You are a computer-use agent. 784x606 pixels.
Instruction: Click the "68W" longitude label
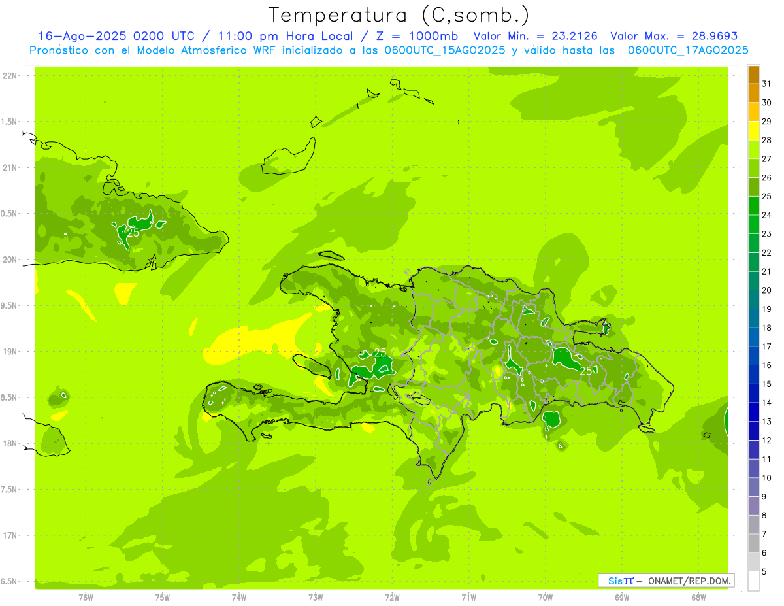[x=698, y=598]
